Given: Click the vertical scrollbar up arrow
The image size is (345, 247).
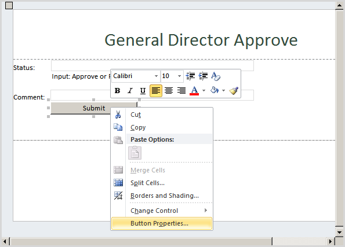Looking at the screenshot, I should point(339,6).
